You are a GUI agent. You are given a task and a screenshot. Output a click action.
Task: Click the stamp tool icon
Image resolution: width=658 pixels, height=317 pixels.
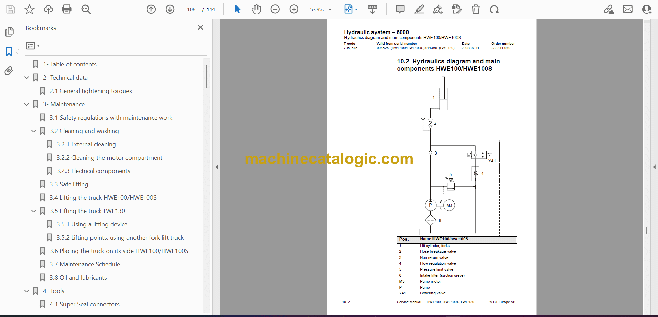(x=457, y=9)
